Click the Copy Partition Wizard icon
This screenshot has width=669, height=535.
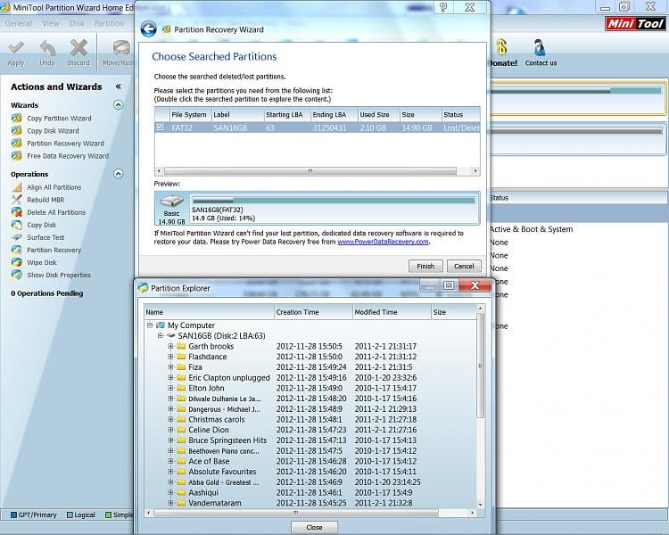pos(17,119)
